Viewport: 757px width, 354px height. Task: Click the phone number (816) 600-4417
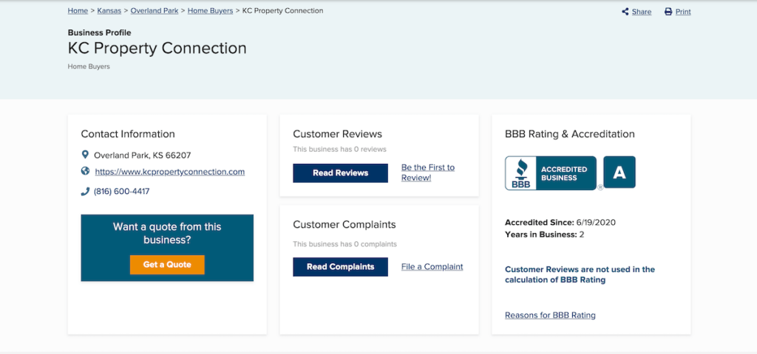122,191
